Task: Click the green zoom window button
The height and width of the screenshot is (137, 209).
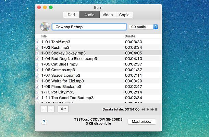Action: pos(51,7)
